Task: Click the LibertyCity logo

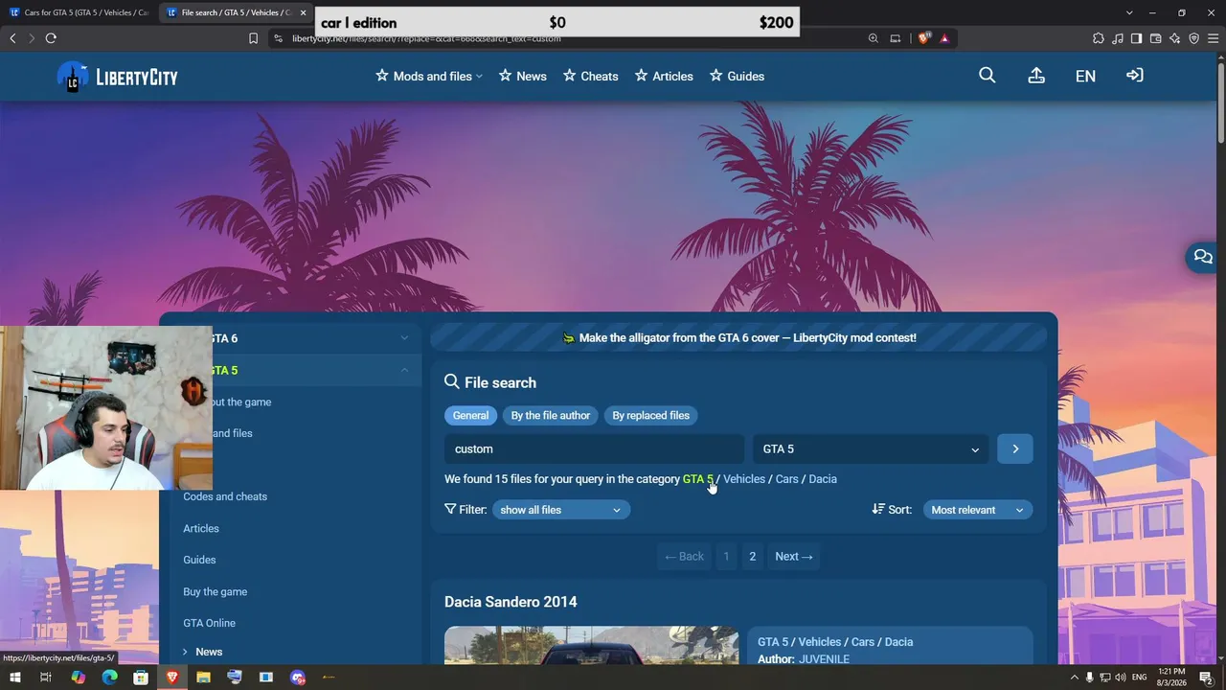Action: tap(117, 77)
